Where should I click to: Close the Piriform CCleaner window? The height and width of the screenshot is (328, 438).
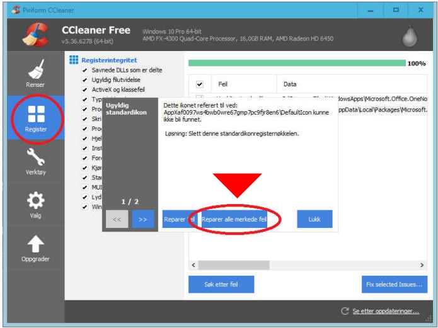tap(421, 11)
